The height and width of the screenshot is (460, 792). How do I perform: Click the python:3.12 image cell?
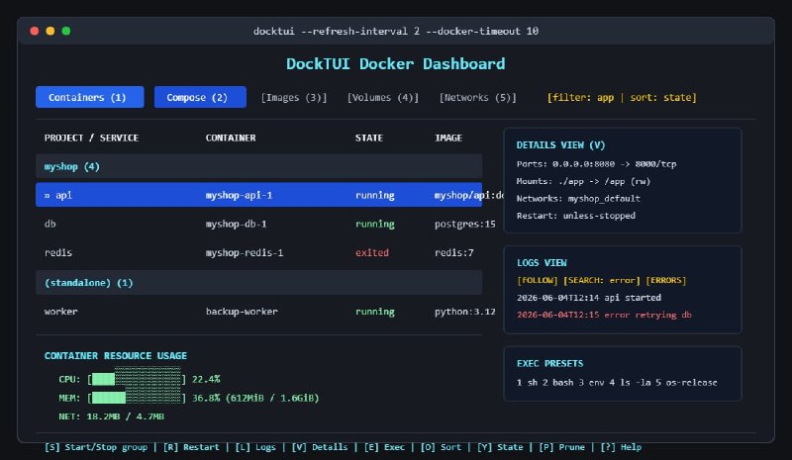[x=464, y=312]
